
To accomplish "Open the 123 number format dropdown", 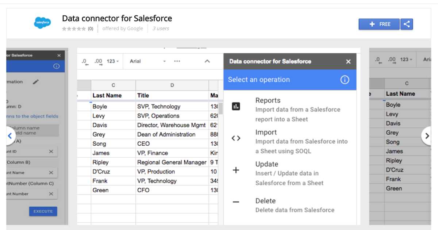I will [113, 61].
